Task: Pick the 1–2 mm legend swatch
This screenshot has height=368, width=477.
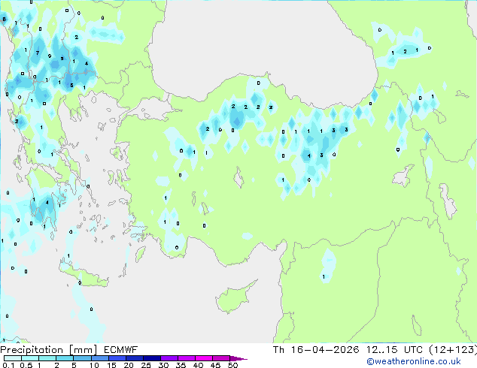Action: (x=47, y=358)
